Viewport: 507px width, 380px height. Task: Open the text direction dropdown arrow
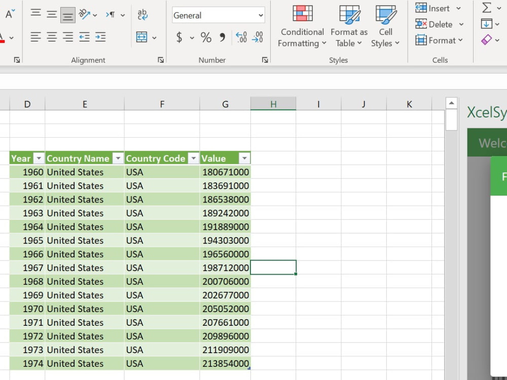click(x=123, y=15)
